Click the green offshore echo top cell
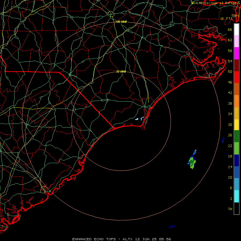 coord(192,163)
